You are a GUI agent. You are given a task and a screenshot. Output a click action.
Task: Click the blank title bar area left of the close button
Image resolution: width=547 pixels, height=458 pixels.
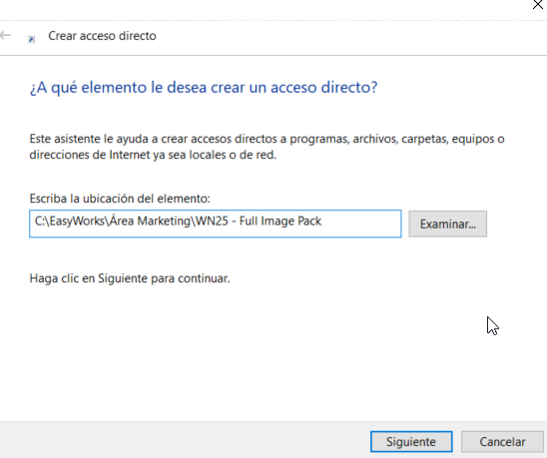tap(266, 10)
